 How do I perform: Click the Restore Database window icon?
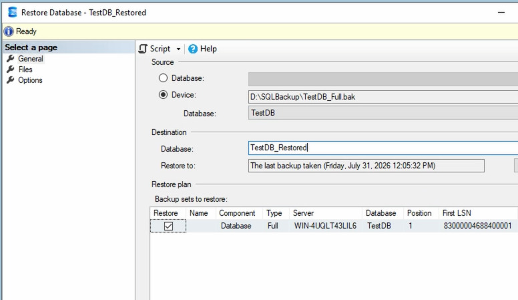pos(13,12)
